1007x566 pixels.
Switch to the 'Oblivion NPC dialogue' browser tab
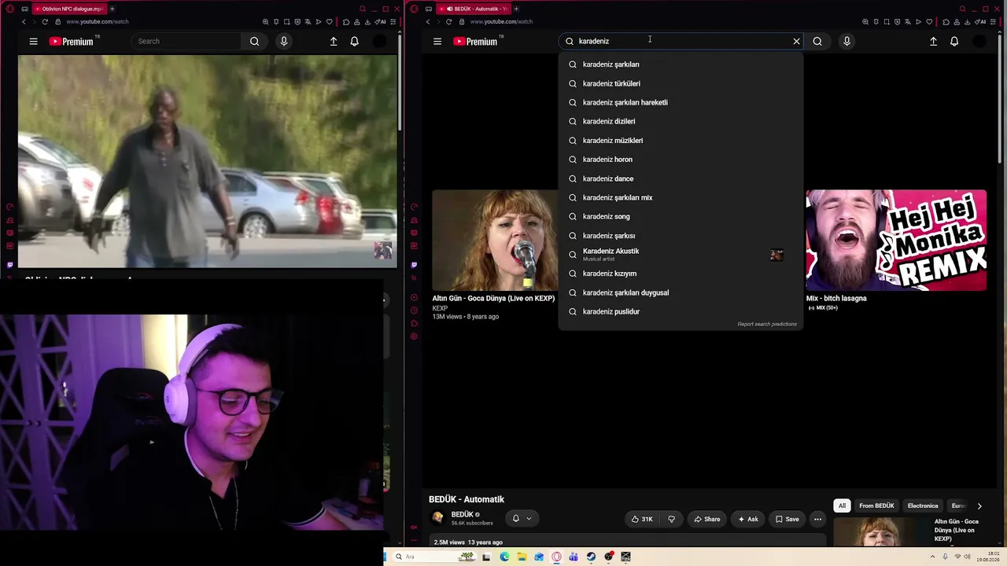tap(68, 9)
